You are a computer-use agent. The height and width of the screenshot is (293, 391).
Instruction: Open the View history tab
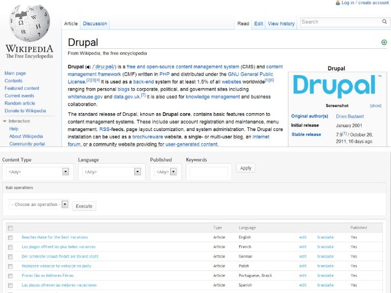point(281,24)
